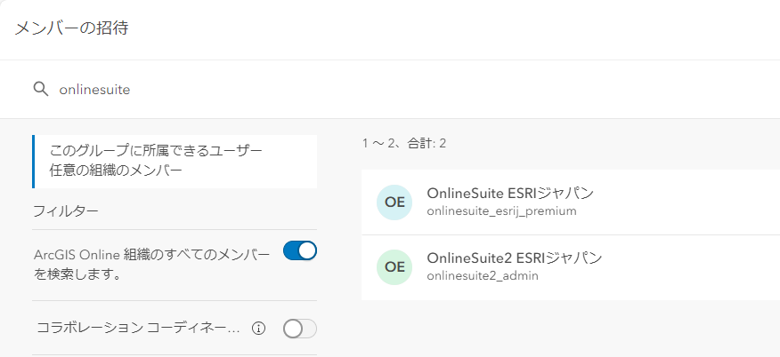This screenshot has height=357, width=780.
Task: Enable the コラボレーション コーディネー toggle
Action: tap(299, 329)
